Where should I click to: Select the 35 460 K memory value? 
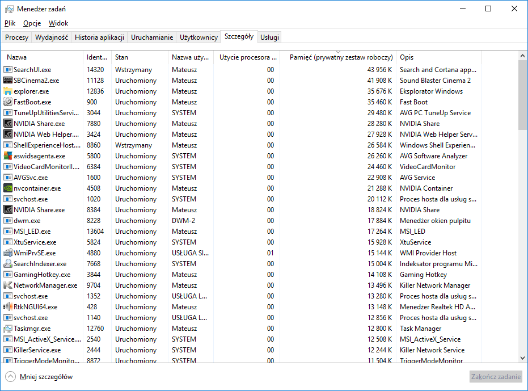[x=379, y=102]
